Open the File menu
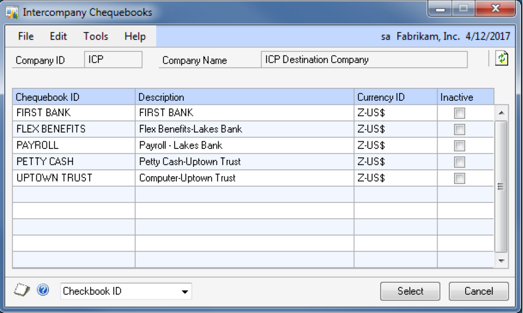This screenshot has width=523, height=313. click(26, 37)
